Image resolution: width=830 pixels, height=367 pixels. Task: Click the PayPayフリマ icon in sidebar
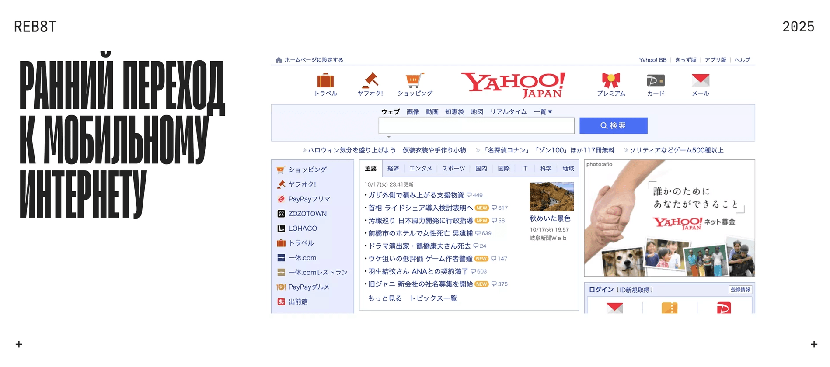click(x=281, y=199)
